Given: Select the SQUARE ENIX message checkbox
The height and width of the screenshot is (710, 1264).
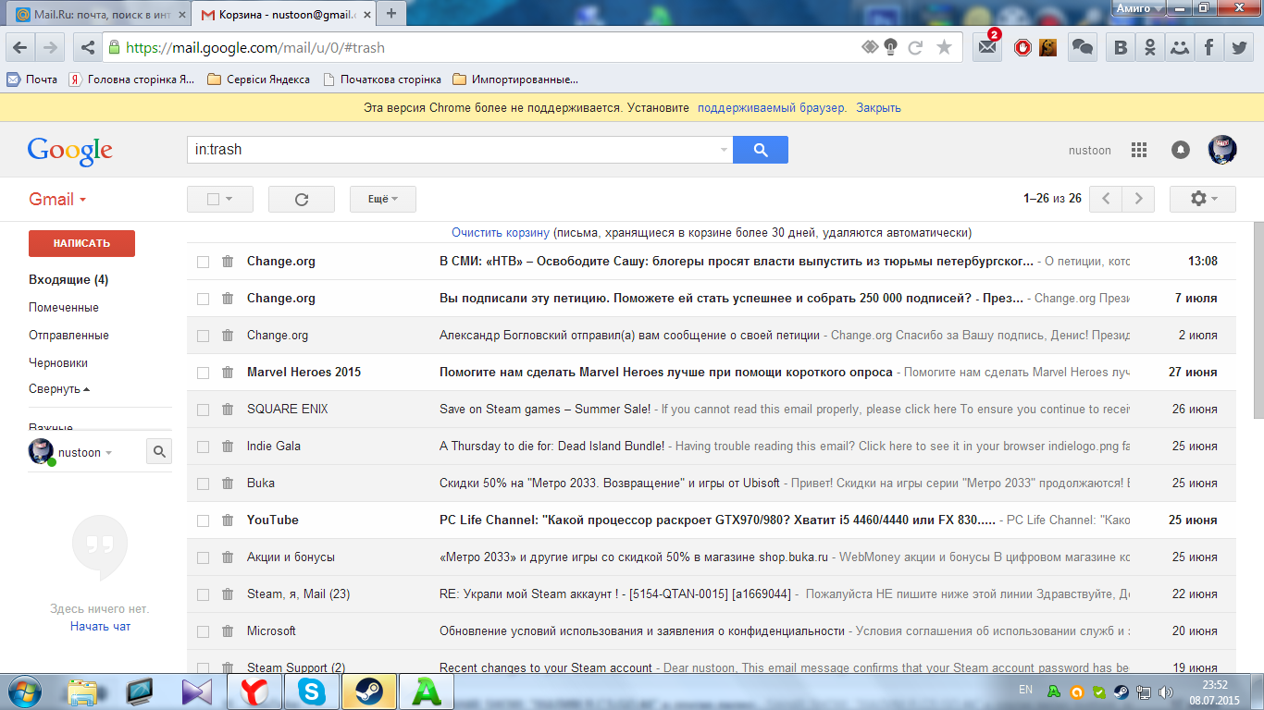Looking at the screenshot, I should pos(203,410).
